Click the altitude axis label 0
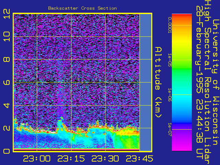Image resolution: width=220 pixels, height=165 pixels. 7,151
